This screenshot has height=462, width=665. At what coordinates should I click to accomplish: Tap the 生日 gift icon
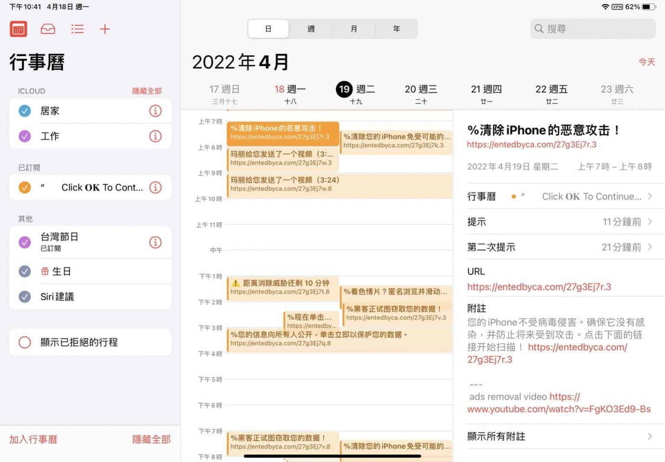click(x=45, y=271)
